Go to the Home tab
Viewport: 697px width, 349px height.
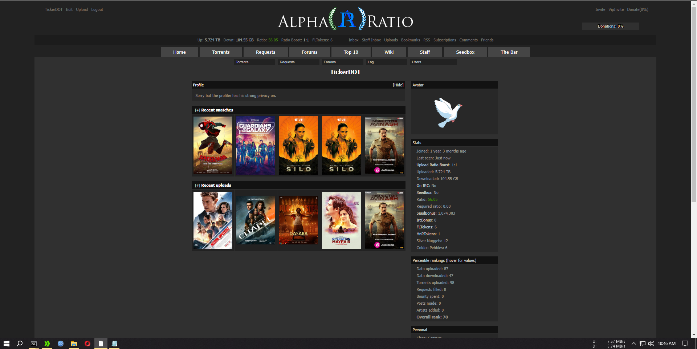tap(179, 52)
